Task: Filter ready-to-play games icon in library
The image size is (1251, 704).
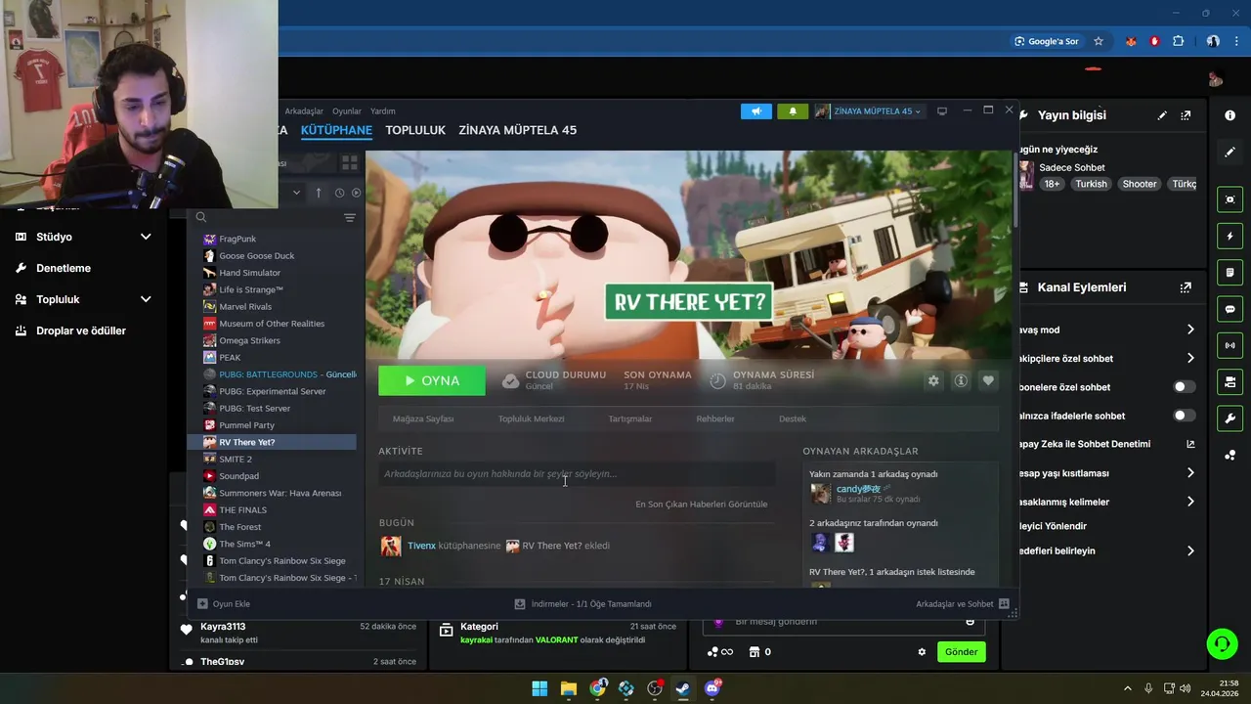Action: point(356,193)
